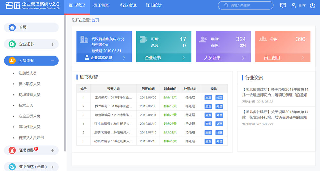Click the power logout icon
This screenshot has height=172, width=320.
pos(312,5)
